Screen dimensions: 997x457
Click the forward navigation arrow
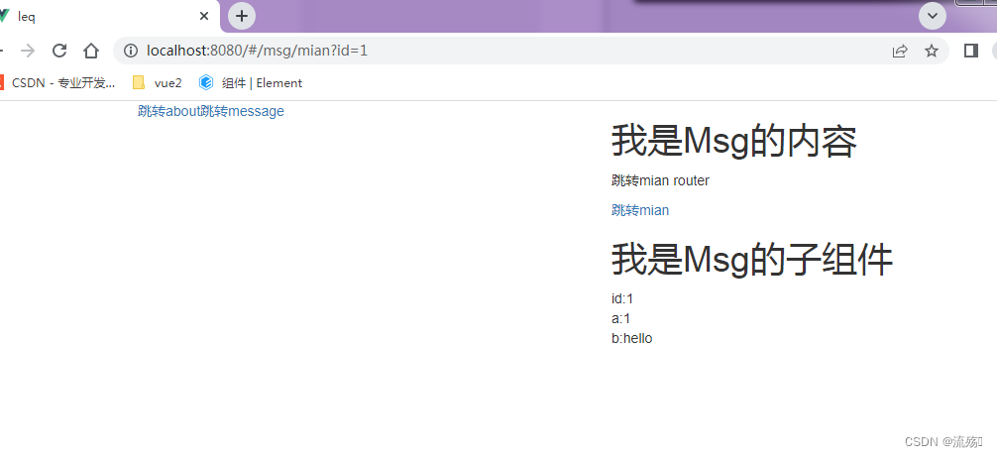(28, 51)
